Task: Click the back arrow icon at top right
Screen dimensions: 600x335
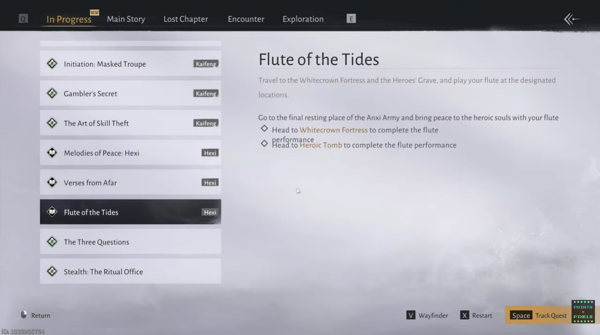Action: pyautogui.click(x=572, y=19)
